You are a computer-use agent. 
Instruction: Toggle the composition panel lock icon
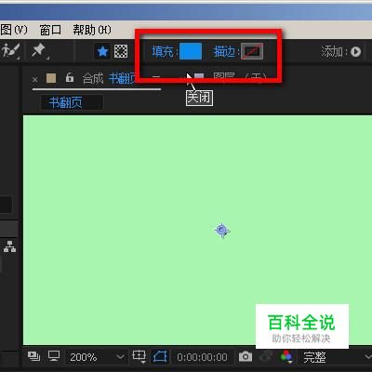coord(70,77)
